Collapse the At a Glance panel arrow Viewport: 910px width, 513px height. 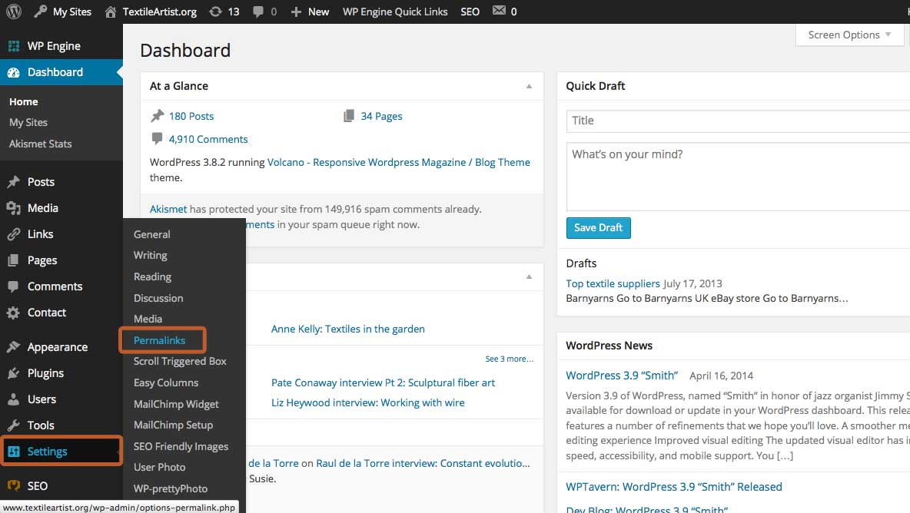point(529,86)
